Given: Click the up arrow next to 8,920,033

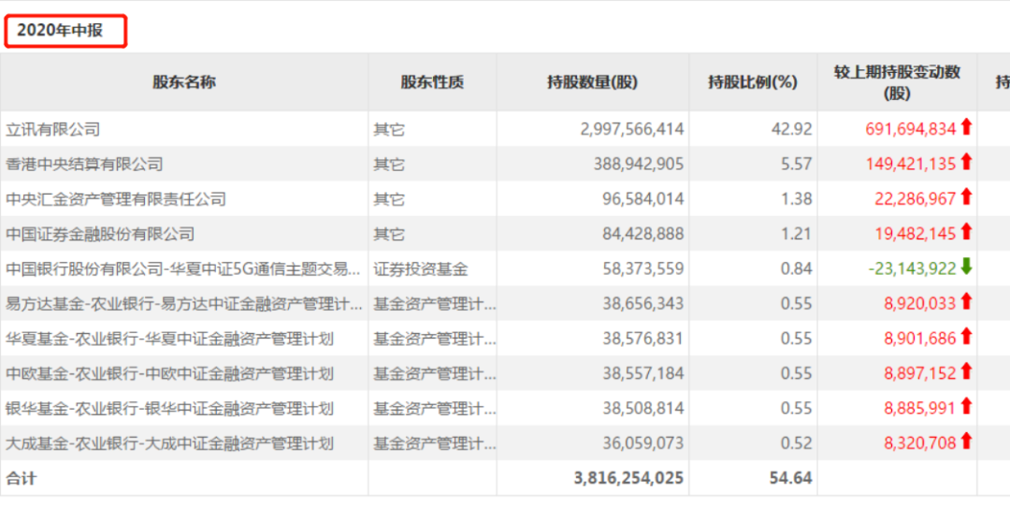Looking at the screenshot, I should coord(965,302).
